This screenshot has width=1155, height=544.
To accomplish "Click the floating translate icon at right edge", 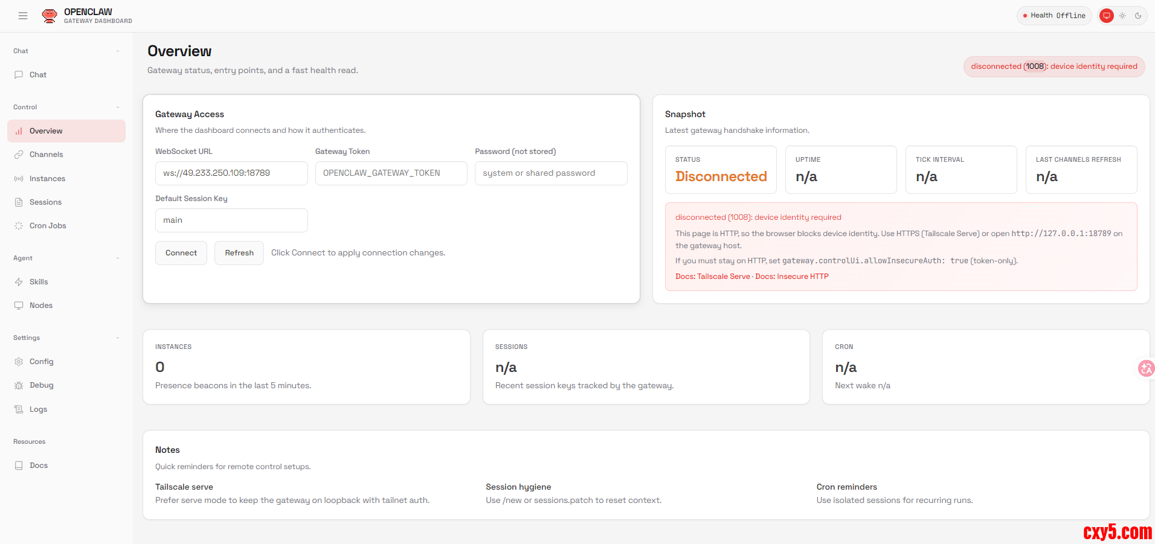I will click(1145, 368).
